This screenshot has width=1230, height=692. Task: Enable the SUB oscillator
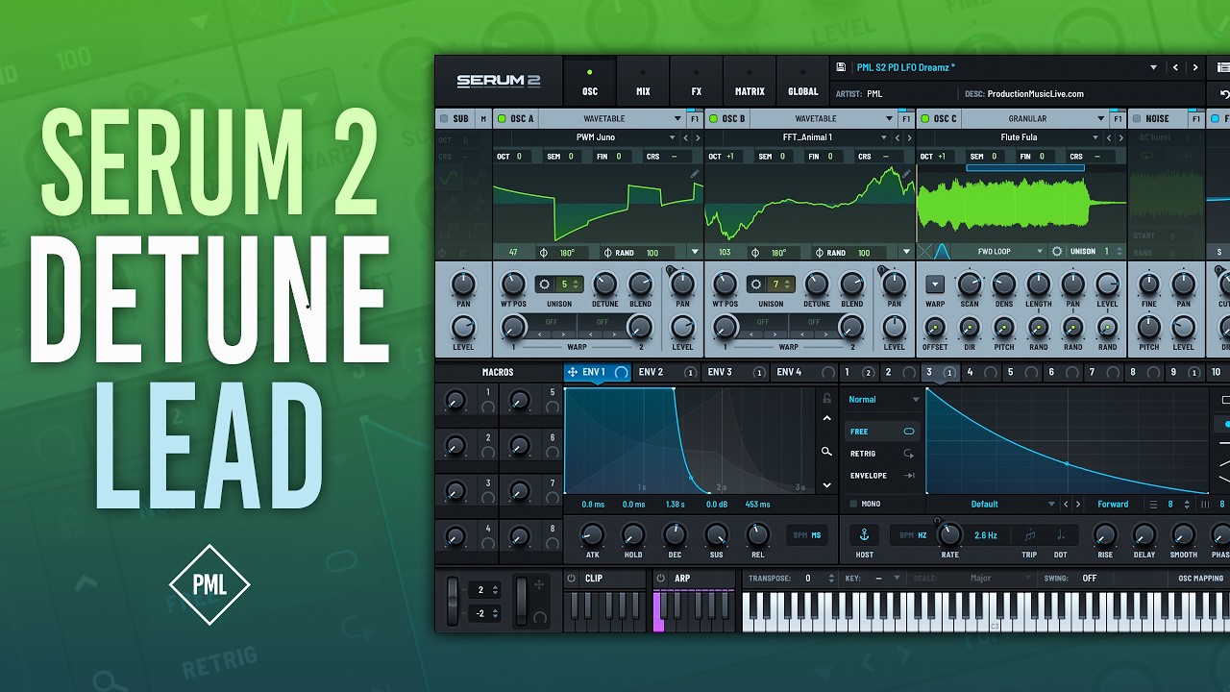click(x=444, y=119)
